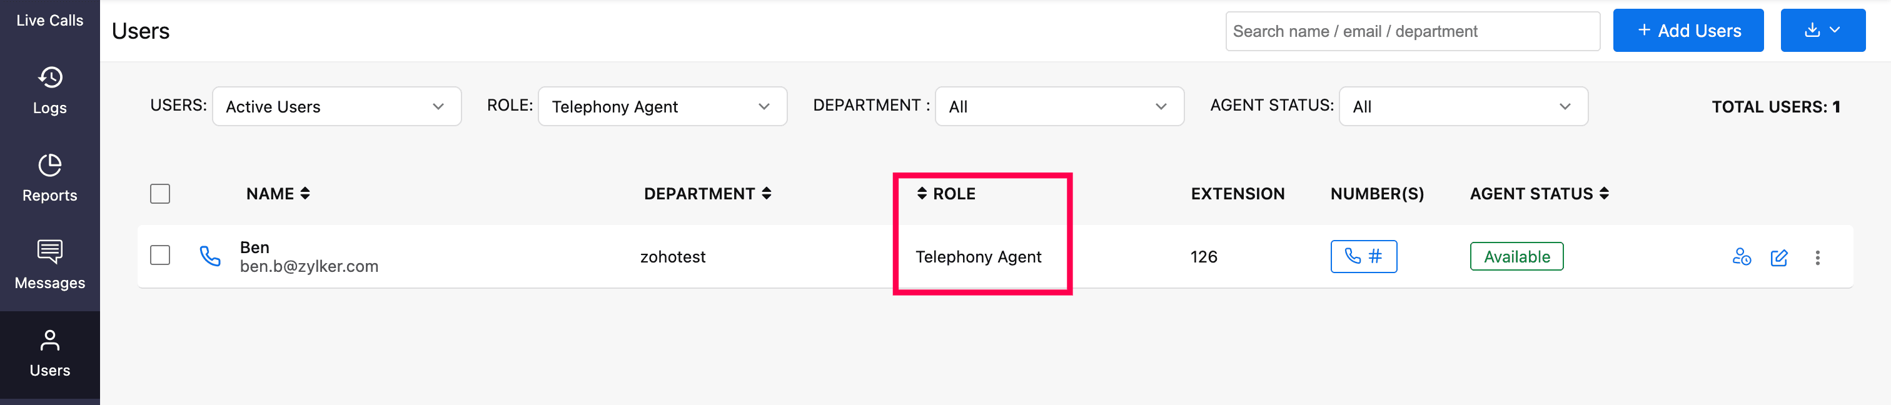
Task: Toggle the select-all checkbox in table header
Action: click(160, 194)
